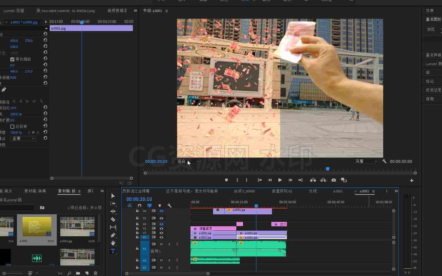Image resolution: width=442 pixels, height=276 pixels.
Task: Toggle V6 track output eye
Action: point(161,211)
